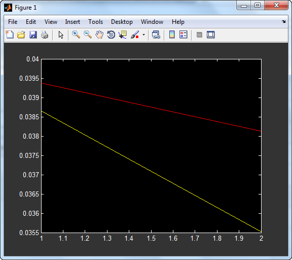Insert a colorbar using the toolbar icon

click(x=172, y=35)
